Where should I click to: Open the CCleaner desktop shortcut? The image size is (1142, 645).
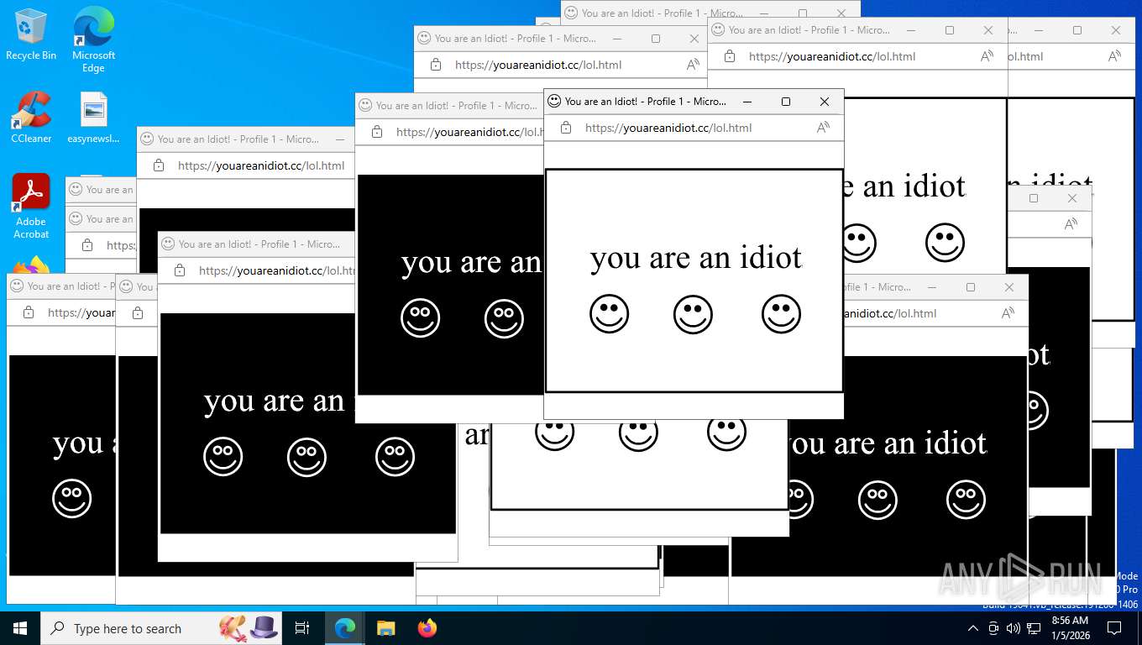31,118
